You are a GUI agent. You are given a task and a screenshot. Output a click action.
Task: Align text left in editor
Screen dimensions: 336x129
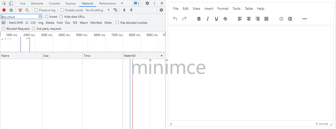[240, 19]
